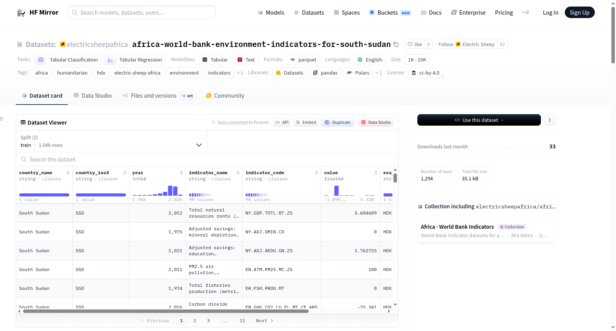This screenshot has height=331, width=616.
Task: Open the Use this dataset dropdown
Action: [479, 120]
